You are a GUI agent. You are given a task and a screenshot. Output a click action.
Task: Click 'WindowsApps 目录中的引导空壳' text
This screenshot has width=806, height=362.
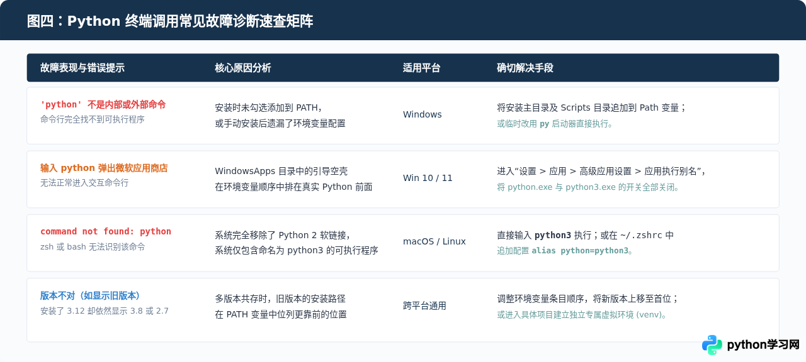pyautogui.click(x=281, y=171)
